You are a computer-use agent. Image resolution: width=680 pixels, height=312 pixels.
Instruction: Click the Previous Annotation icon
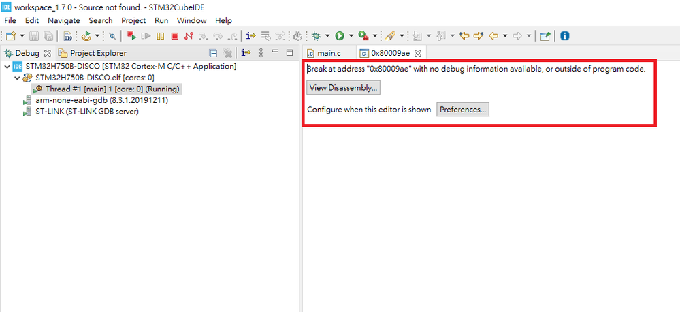440,36
